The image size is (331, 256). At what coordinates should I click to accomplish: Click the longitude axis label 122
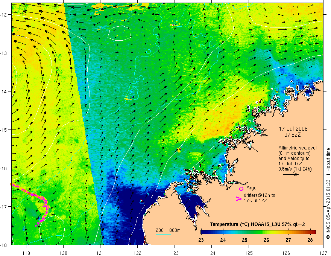click(x=137, y=253)
